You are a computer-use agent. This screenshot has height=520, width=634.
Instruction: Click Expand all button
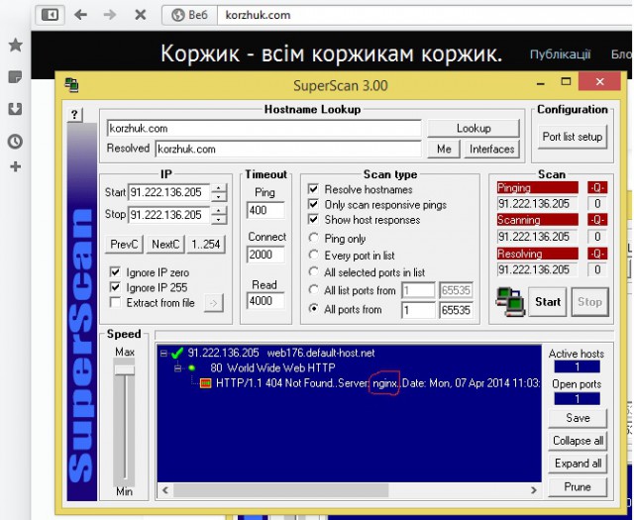coord(578,463)
